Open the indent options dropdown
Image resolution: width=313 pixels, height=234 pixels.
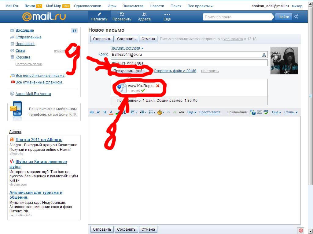[x=143, y=112]
